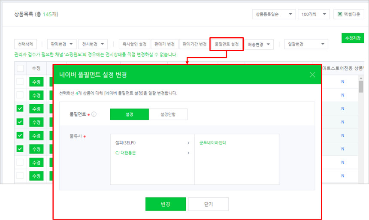Viewport: 369px width, 220px height.
Task: Choose the 설정안함 fulfillment option
Action: [168, 115]
